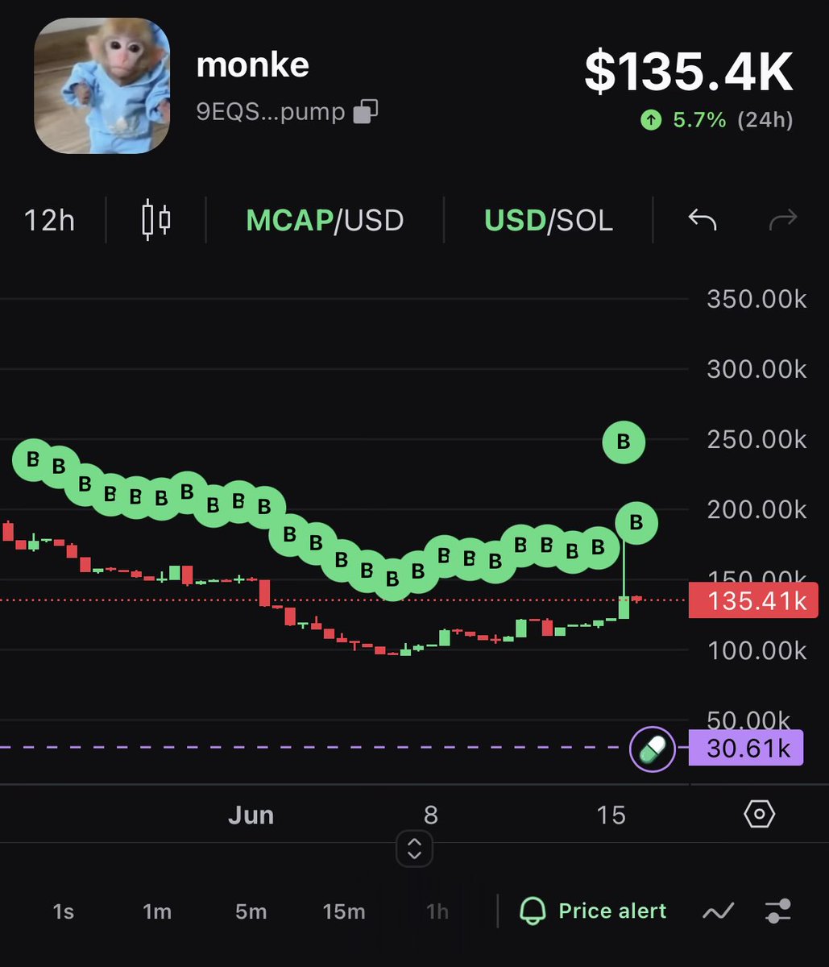
Task: Open the Price alert option
Action: [593, 911]
